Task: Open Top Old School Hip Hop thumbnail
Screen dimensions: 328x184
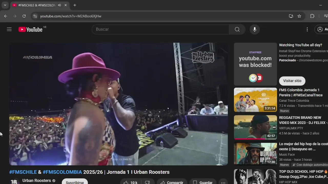Action: [x=255, y=177]
